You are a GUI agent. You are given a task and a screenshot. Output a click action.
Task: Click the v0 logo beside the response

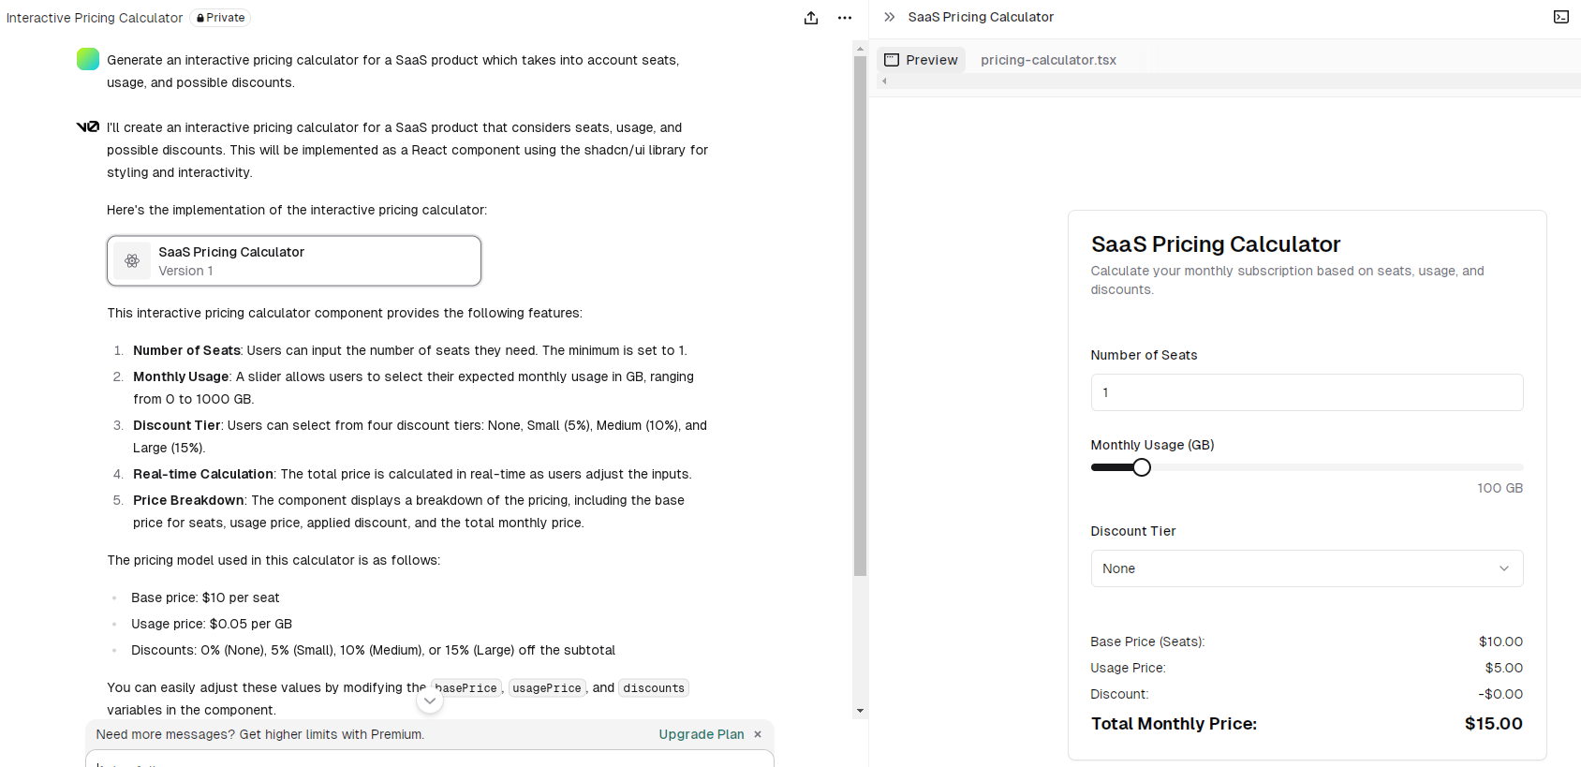point(88,126)
